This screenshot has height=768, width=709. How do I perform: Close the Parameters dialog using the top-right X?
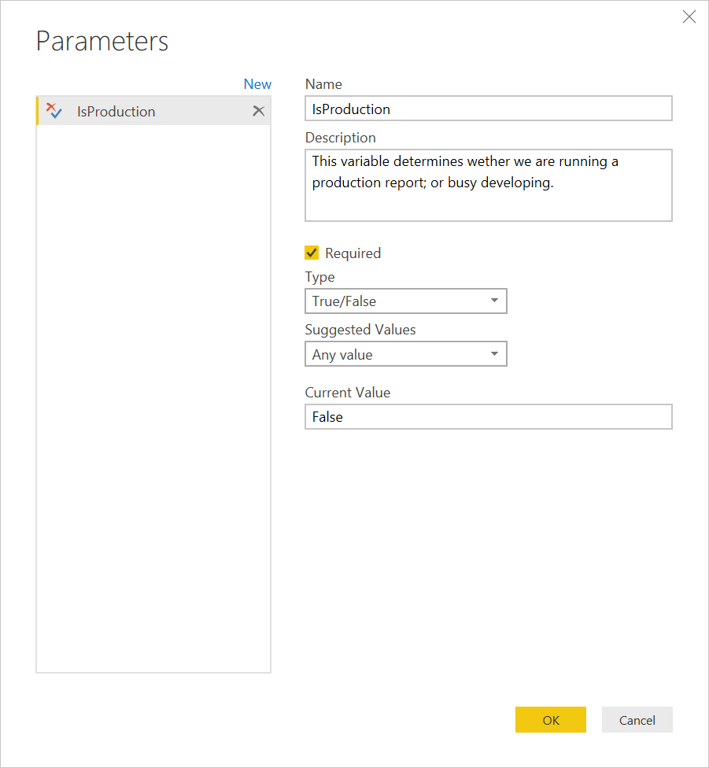689,17
